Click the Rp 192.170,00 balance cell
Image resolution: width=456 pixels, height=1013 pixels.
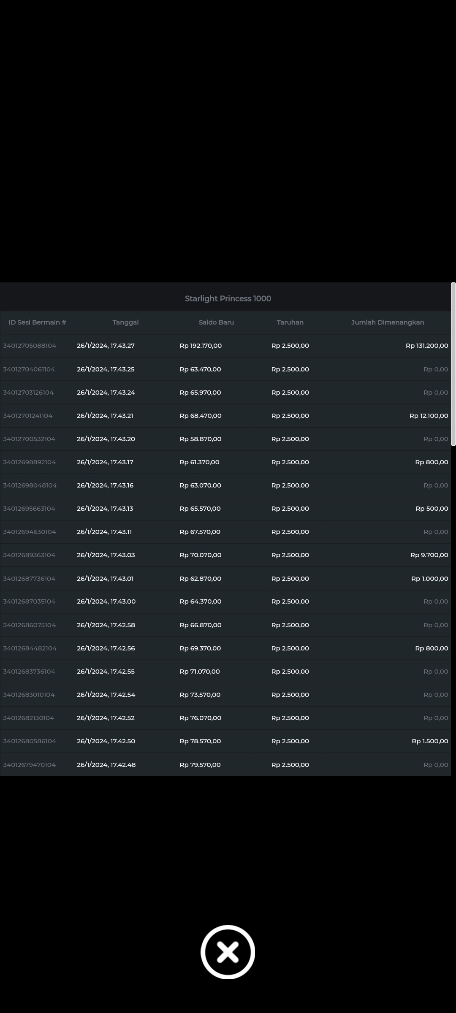[201, 346]
